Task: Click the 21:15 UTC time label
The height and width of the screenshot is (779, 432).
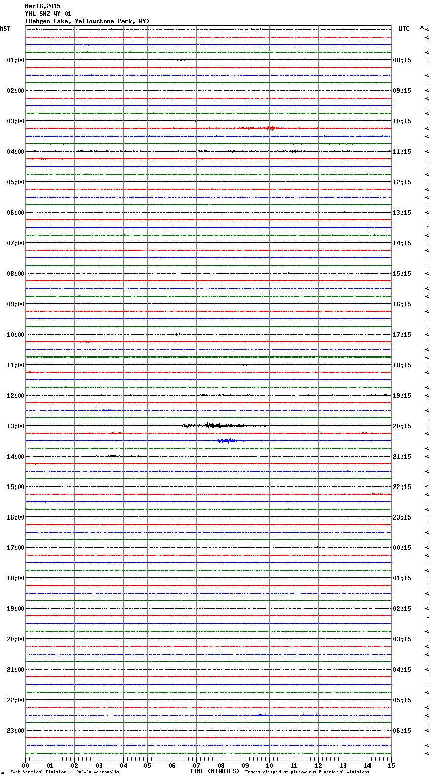Action: 402,457
